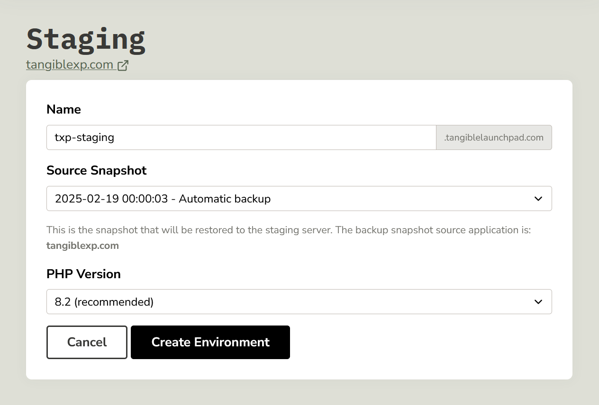Open the Source Snapshot dropdown

click(x=284, y=199)
